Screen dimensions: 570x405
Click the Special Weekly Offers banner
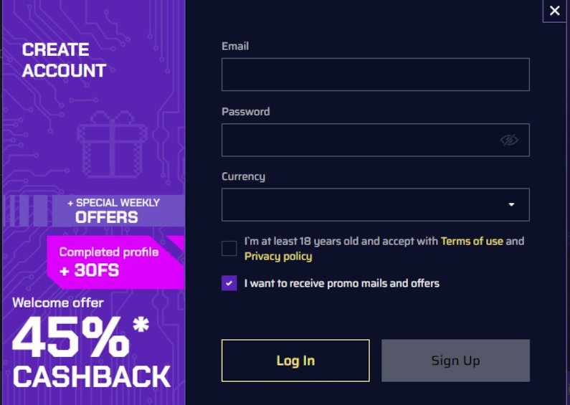113,210
